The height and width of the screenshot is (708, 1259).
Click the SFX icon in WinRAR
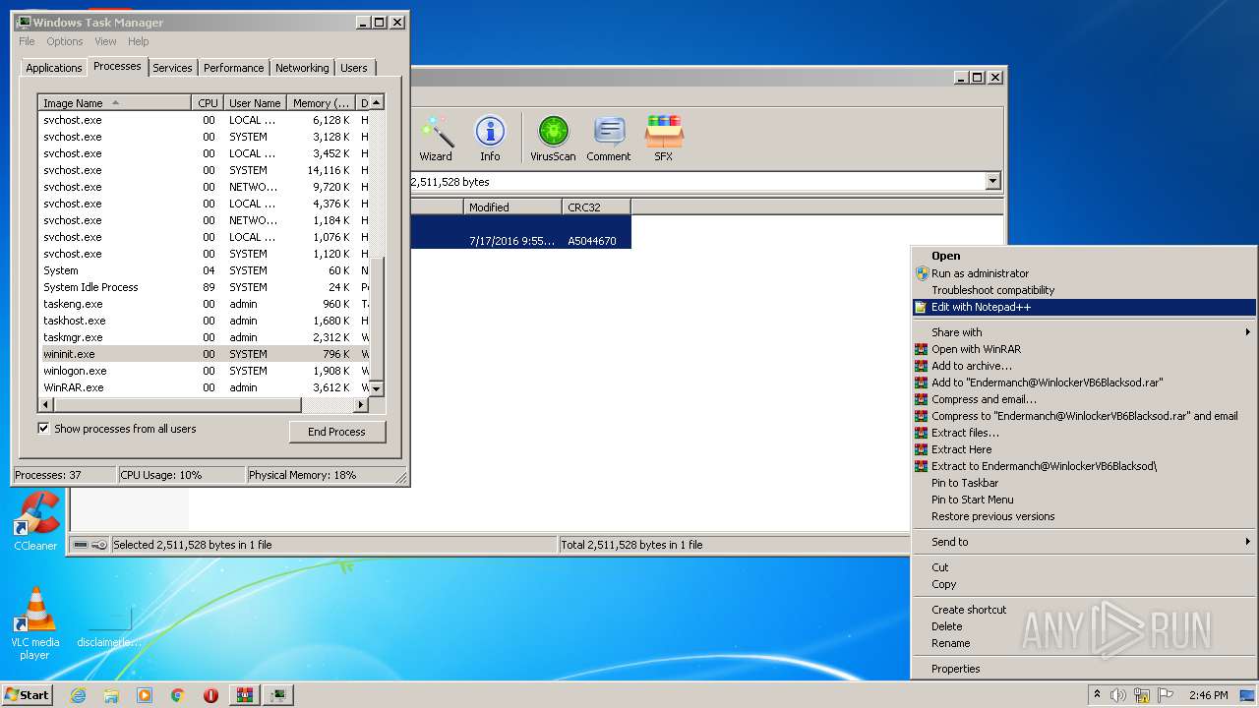pyautogui.click(x=664, y=139)
